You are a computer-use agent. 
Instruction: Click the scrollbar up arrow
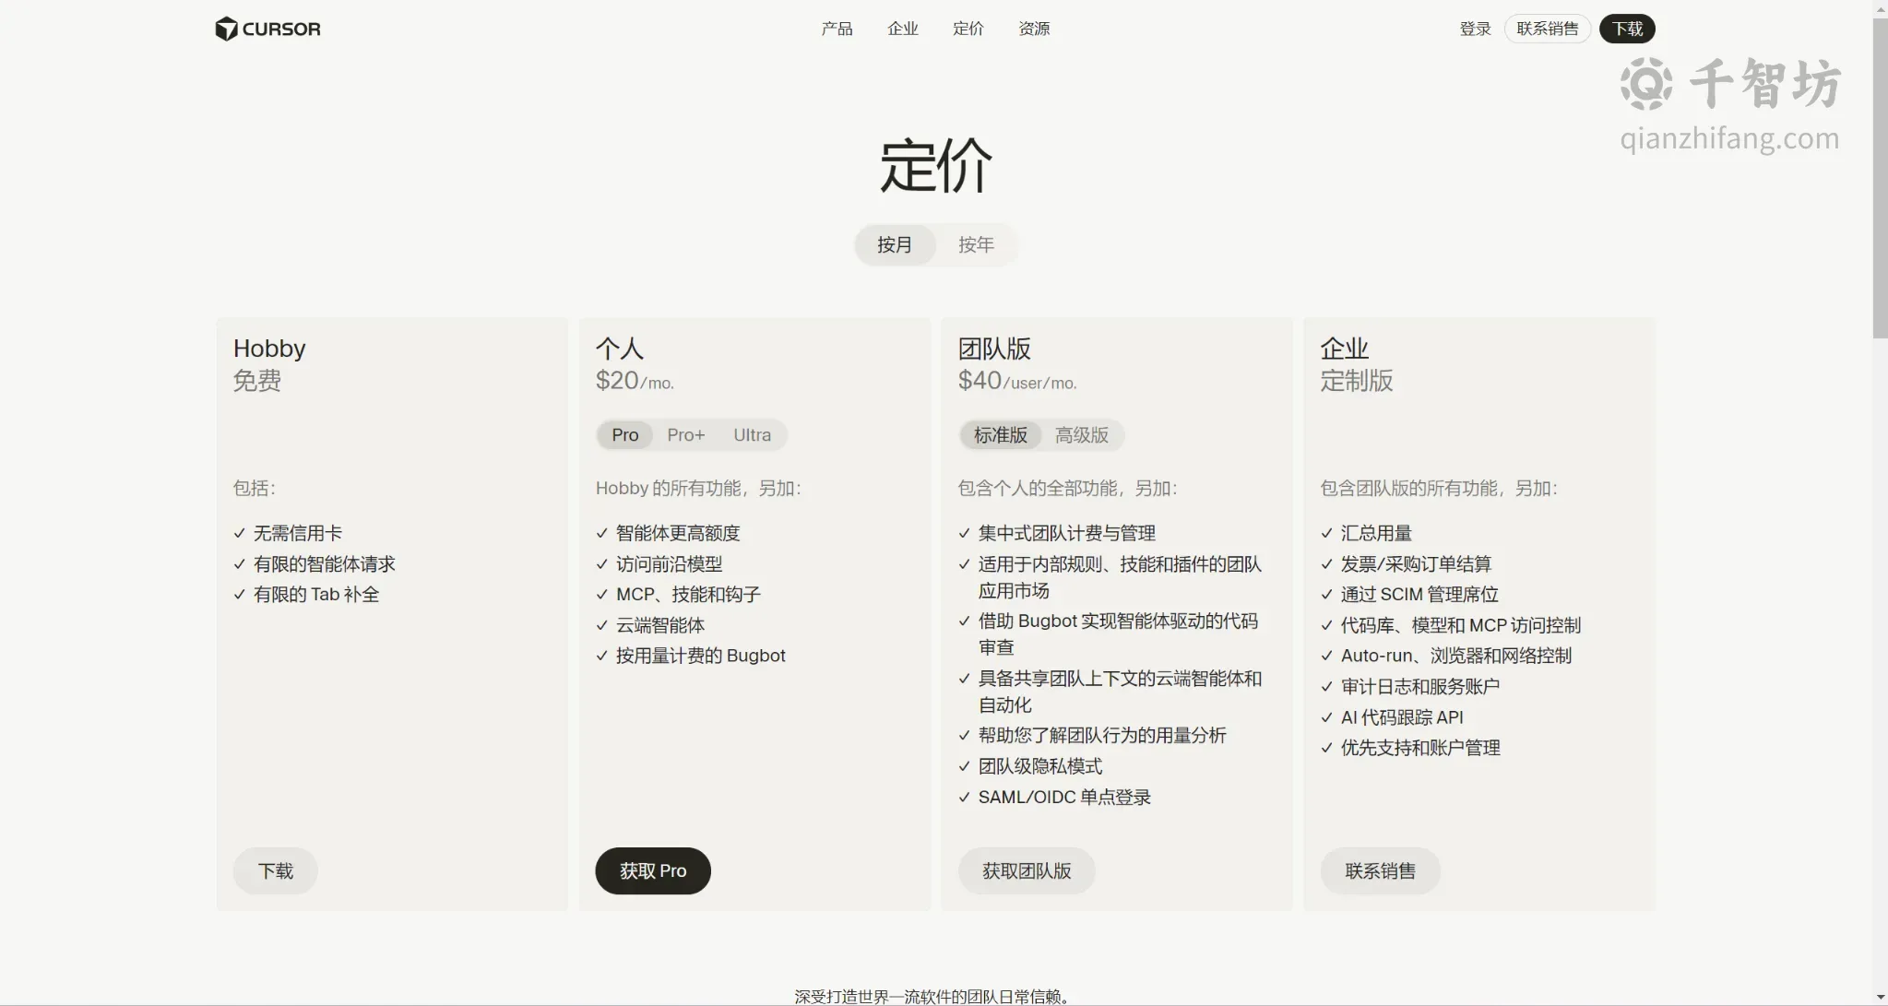1880,7
